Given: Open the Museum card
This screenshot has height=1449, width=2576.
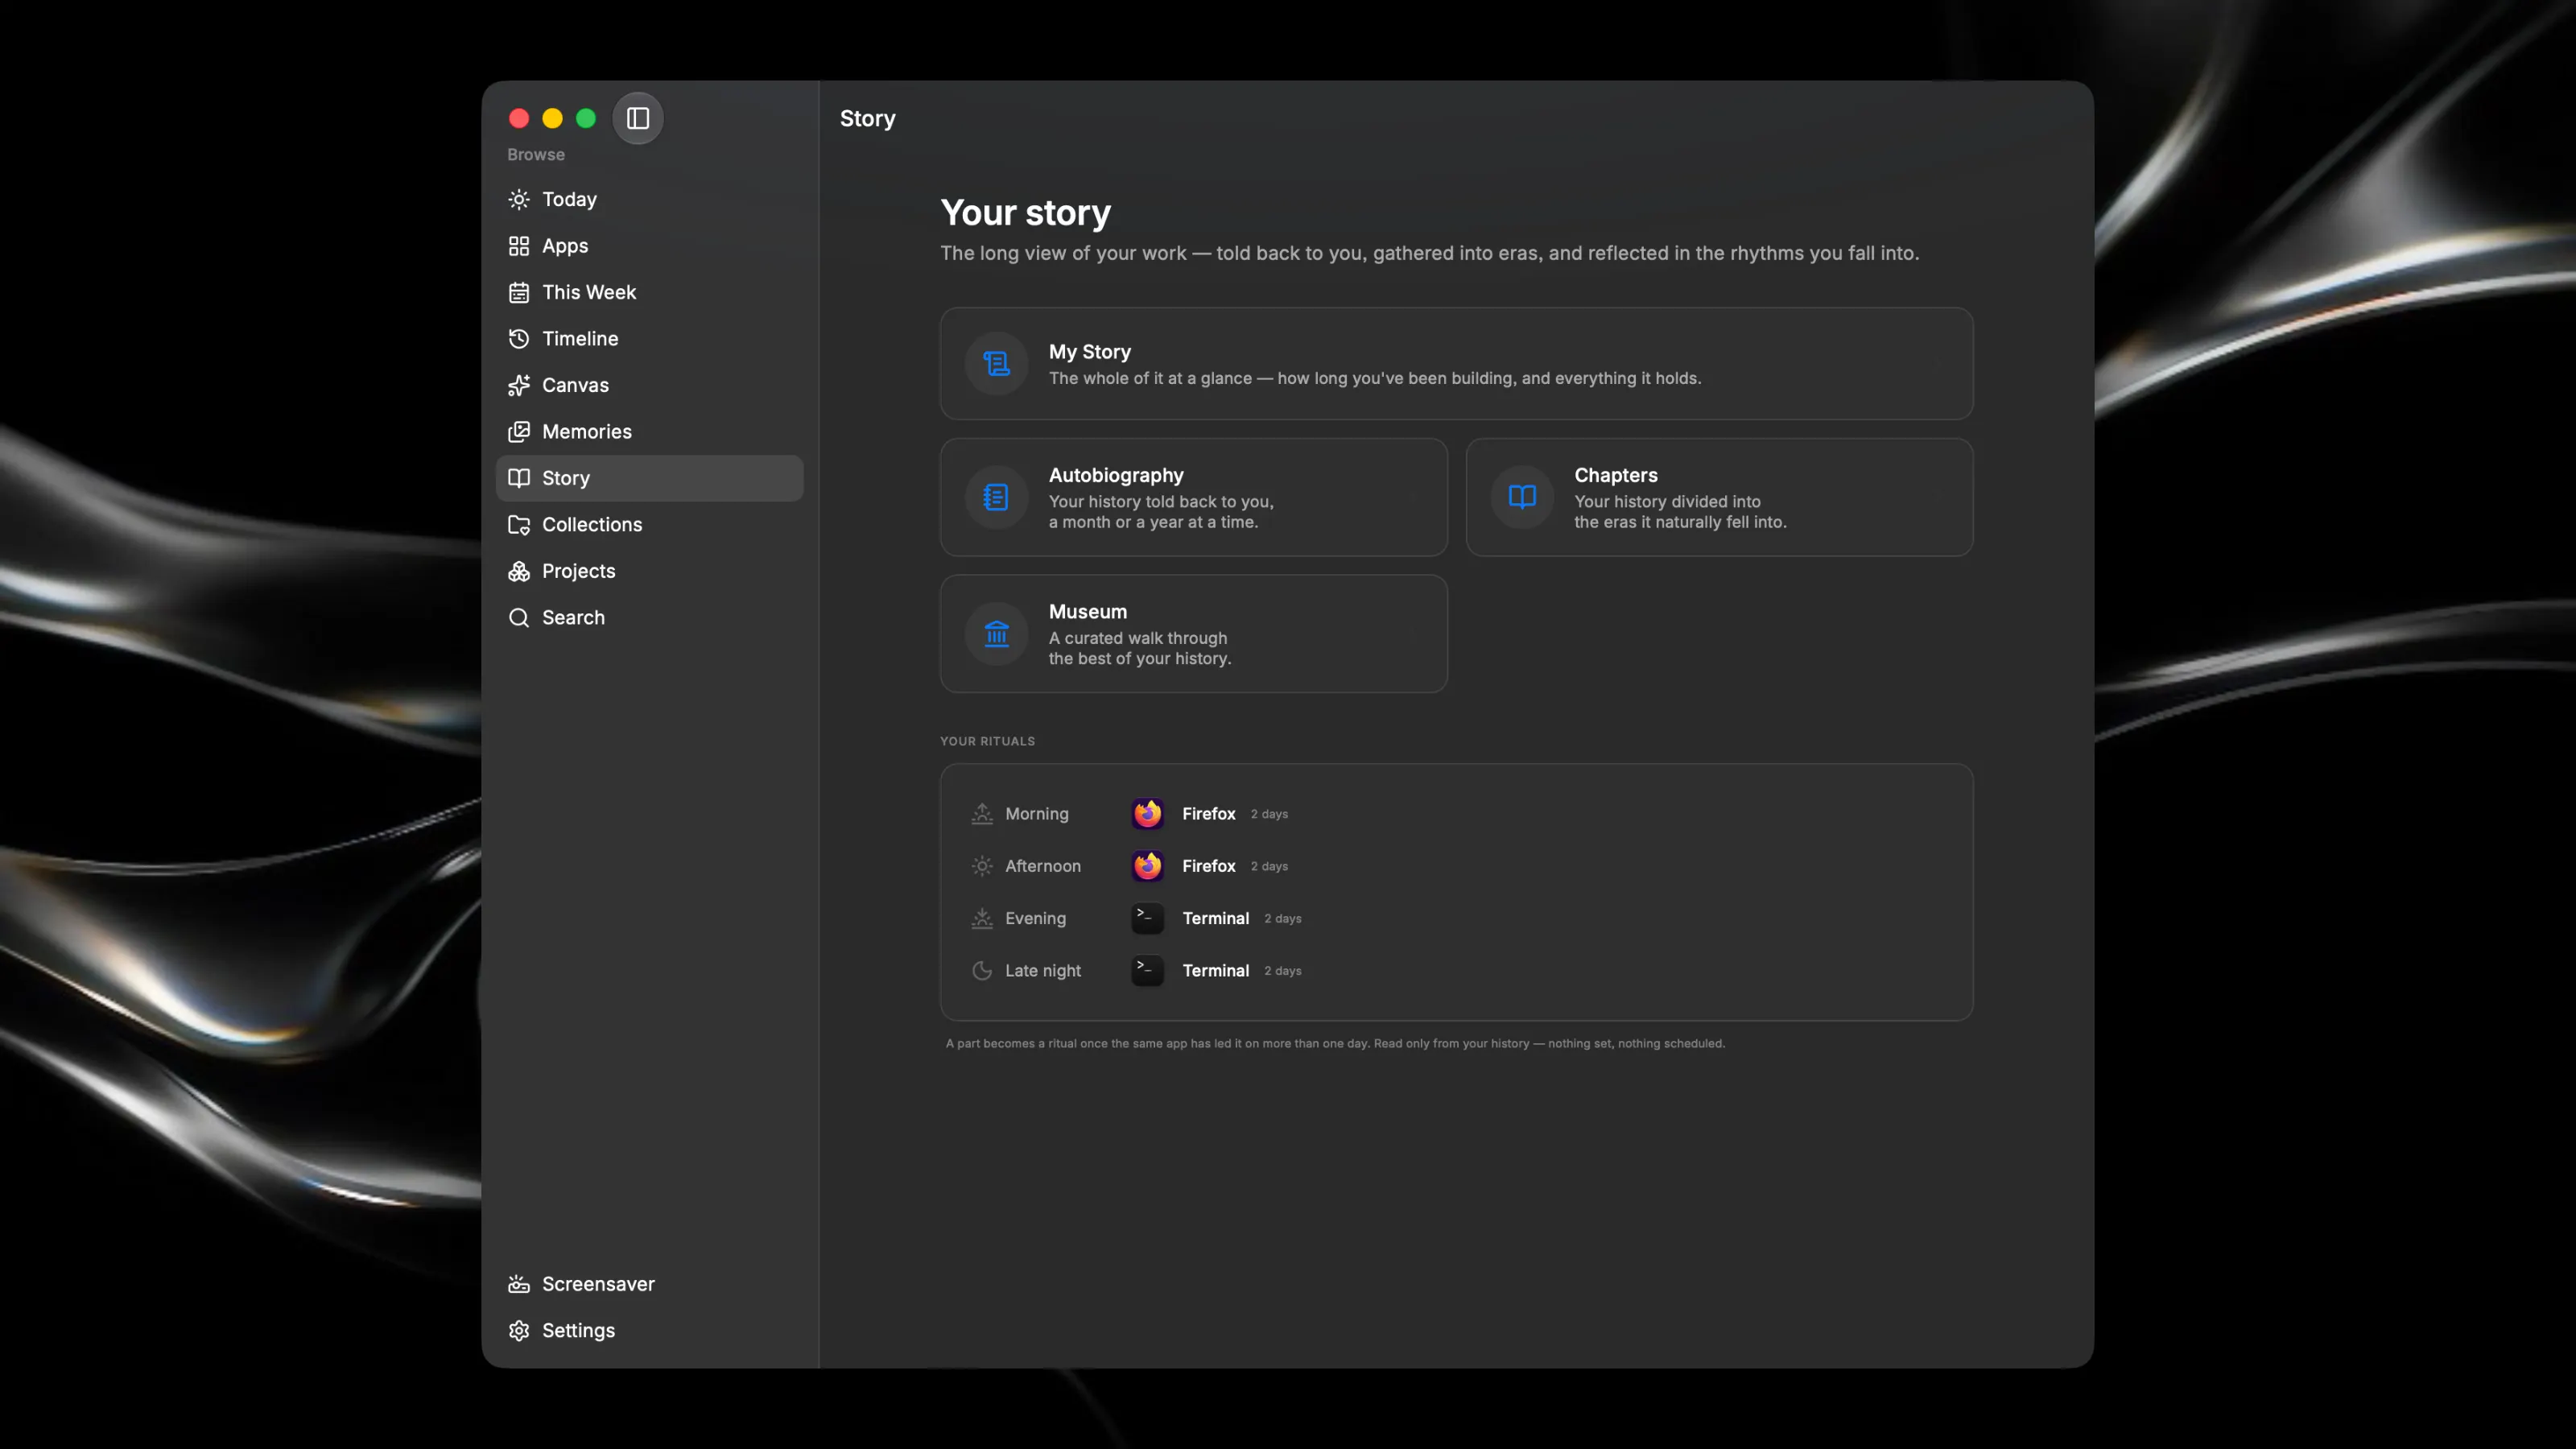Looking at the screenshot, I should pyautogui.click(x=1193, y=634).
